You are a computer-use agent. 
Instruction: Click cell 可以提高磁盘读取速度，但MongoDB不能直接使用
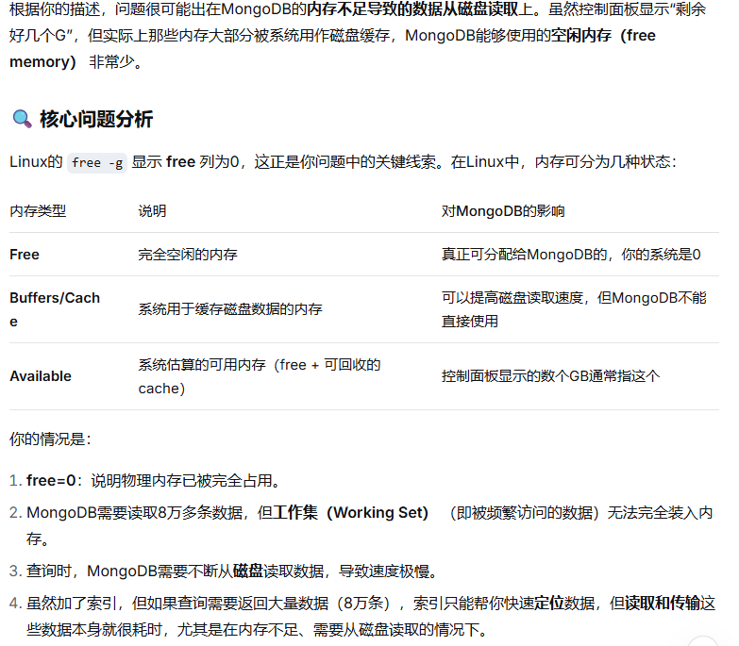pyautogui.click(x=574, y=309)
